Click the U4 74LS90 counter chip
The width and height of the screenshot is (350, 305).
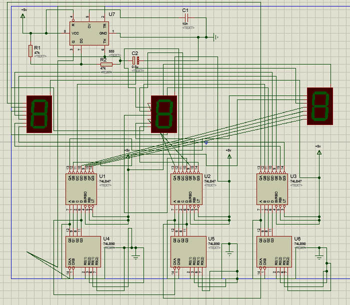pos(83,251)
